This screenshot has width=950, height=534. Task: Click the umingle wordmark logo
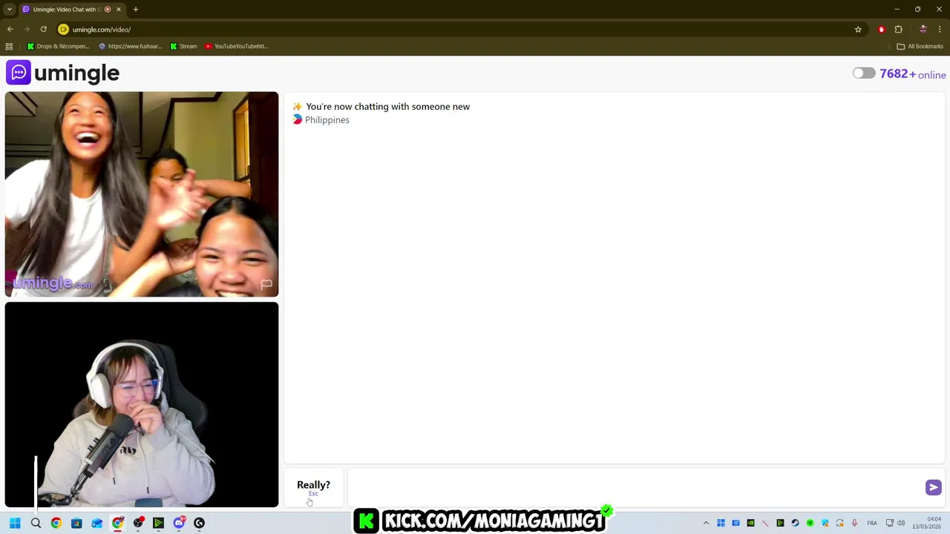tap(76, 73)
